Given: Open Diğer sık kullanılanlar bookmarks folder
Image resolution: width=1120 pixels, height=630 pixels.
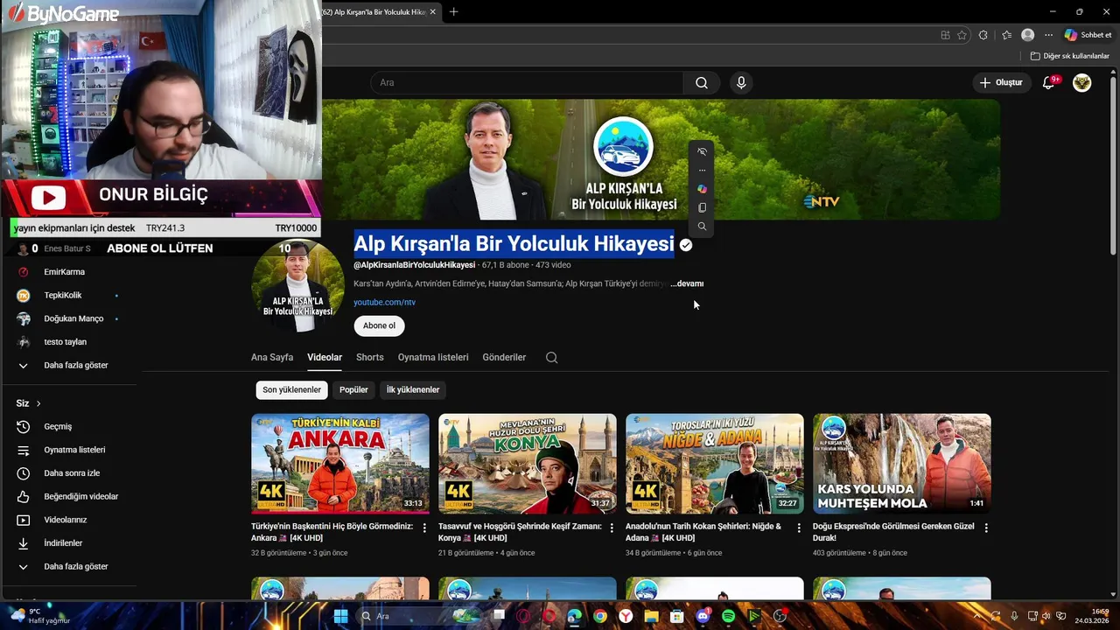Looking at the screenshot, I should point(1069,56).
